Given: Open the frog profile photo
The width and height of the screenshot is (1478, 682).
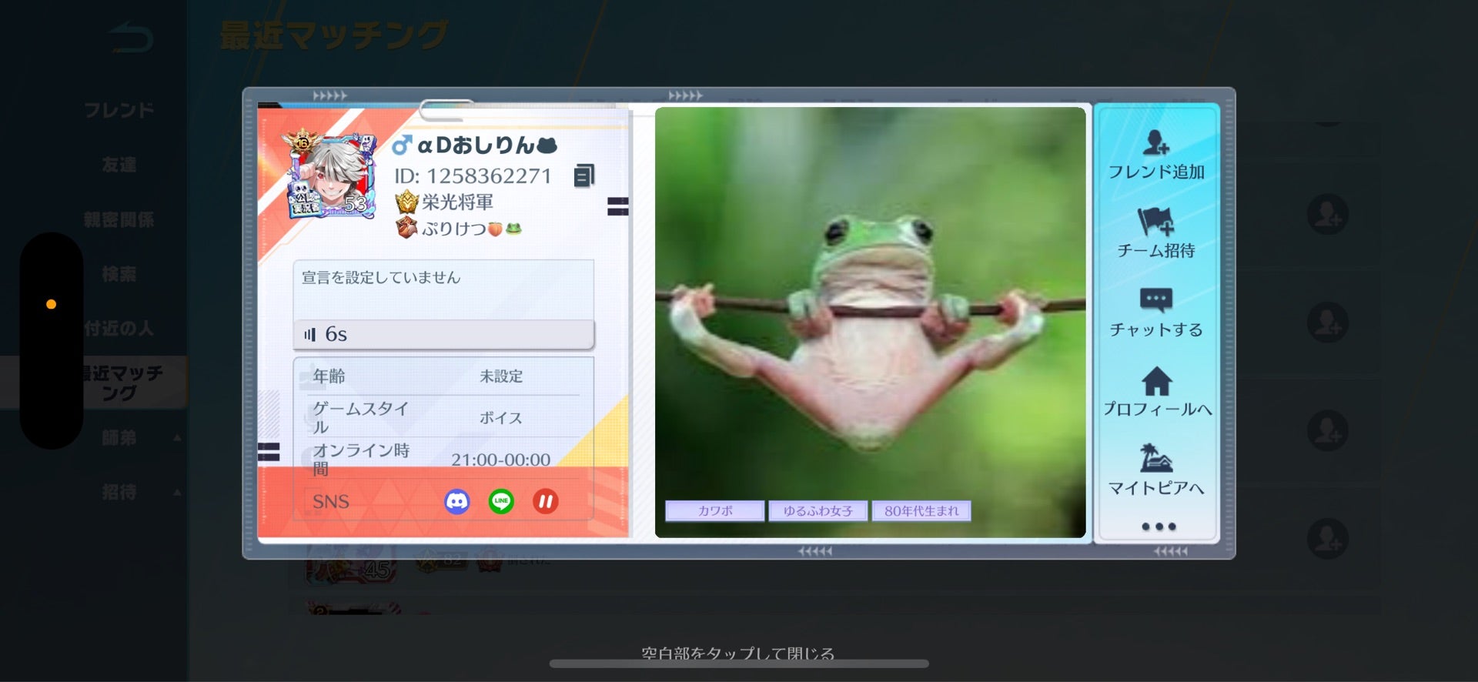Looking at the screenshot, I should 870,322.
